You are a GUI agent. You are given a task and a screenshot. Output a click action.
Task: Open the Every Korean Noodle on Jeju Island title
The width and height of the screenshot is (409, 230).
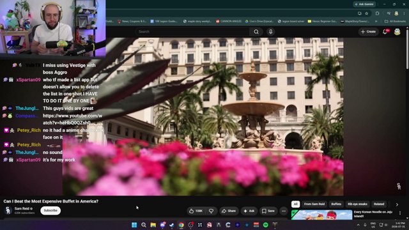click(x=373, y=214)
